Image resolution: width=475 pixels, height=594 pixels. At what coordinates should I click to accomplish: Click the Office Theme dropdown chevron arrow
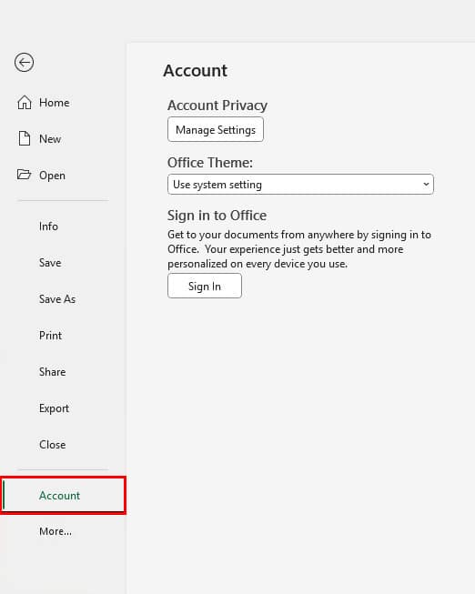(426, 185)
